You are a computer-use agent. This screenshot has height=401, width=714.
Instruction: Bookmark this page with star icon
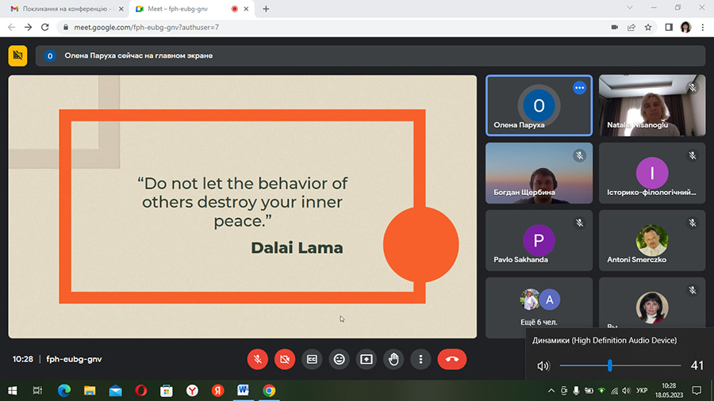tap(648, 27)
